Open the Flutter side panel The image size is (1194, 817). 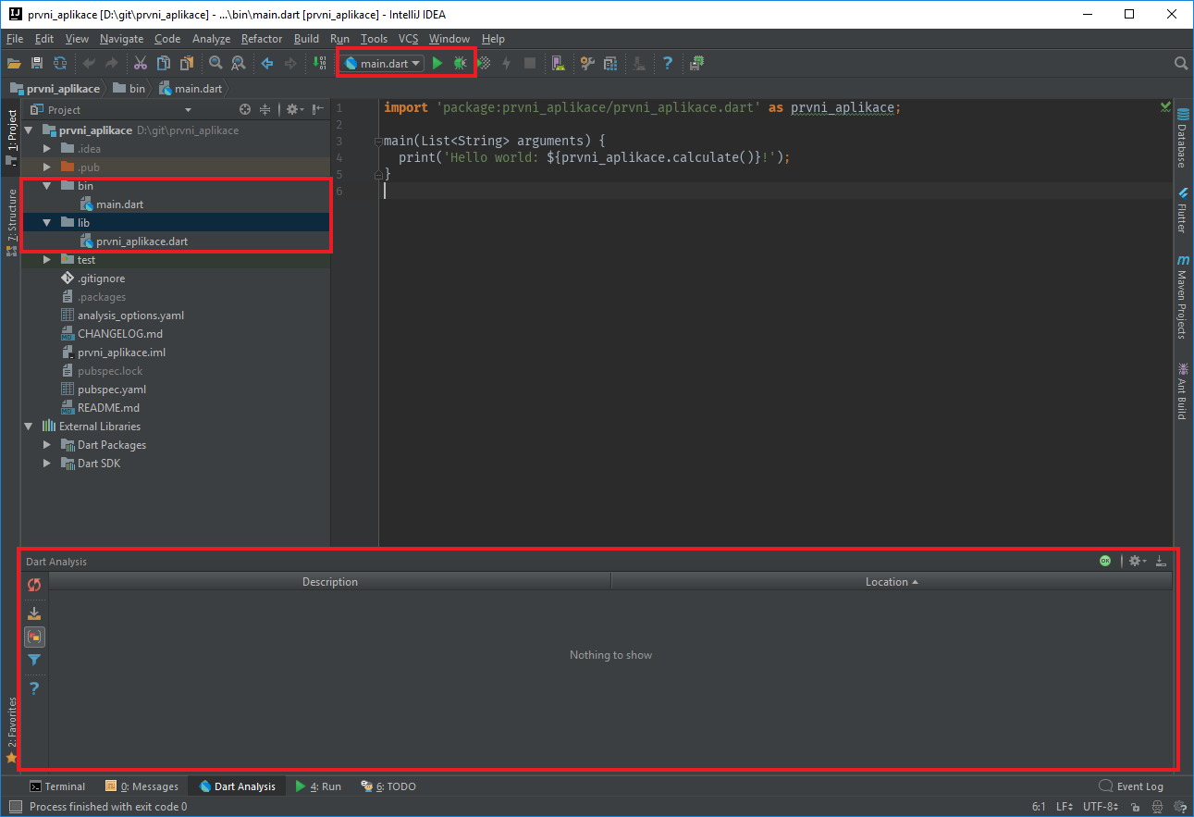[x=1182, y=209]
